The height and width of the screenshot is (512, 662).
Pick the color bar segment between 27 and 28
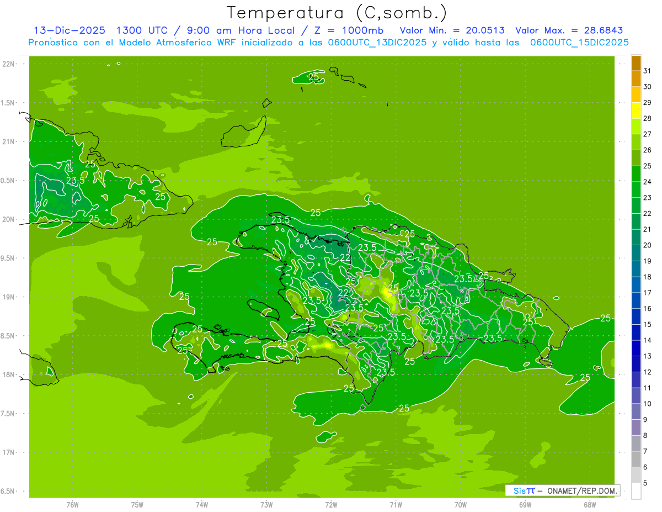coord(636,126)
